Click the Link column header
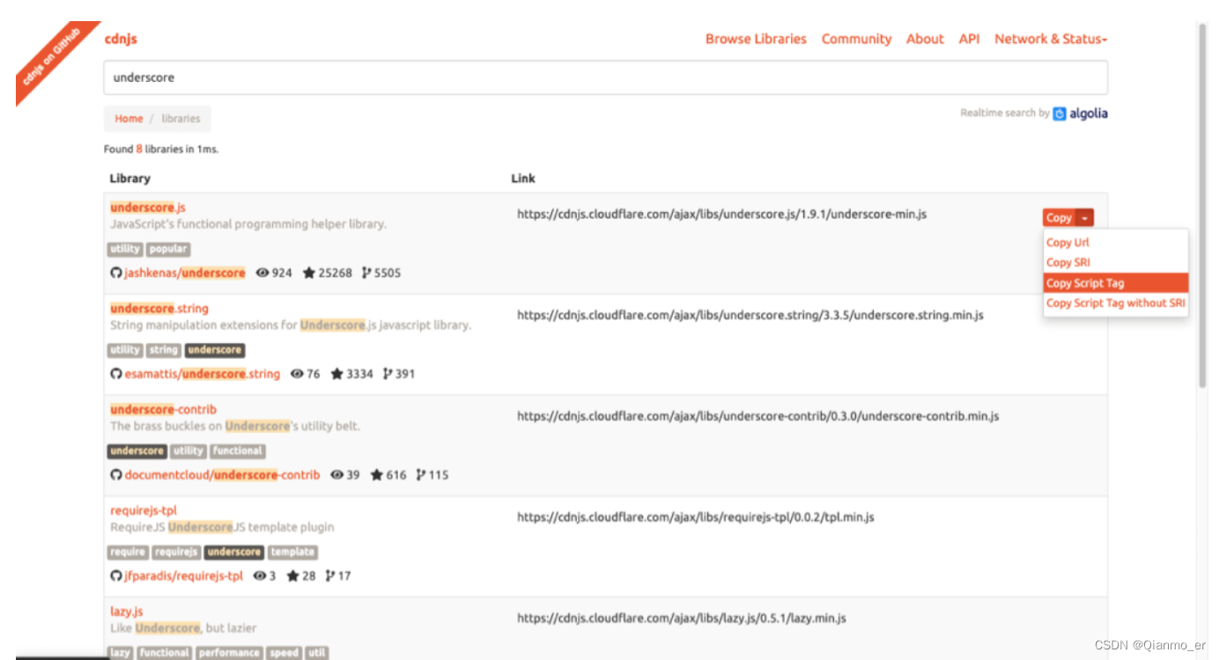Image resolution: width=1219 pixels, height=660 pixels. [x=523, y=179]
